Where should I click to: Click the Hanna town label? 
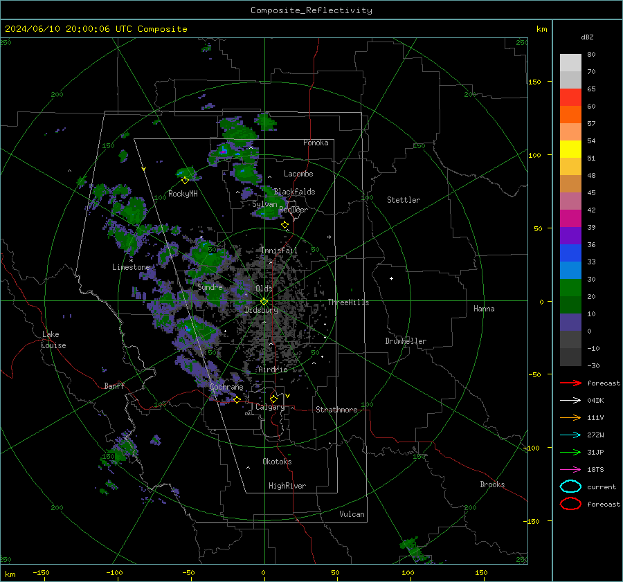[x=484, y=309]
